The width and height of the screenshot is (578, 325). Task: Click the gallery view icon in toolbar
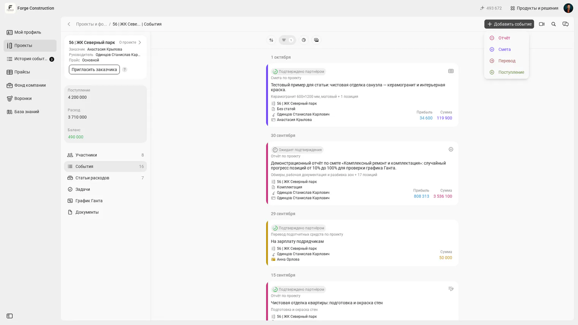(x=316, y=40)
